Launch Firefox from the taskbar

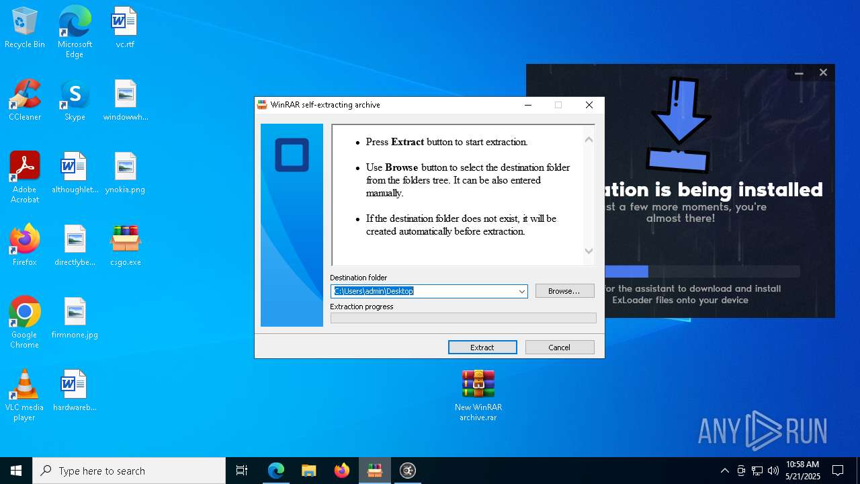[x=342, y=471]
